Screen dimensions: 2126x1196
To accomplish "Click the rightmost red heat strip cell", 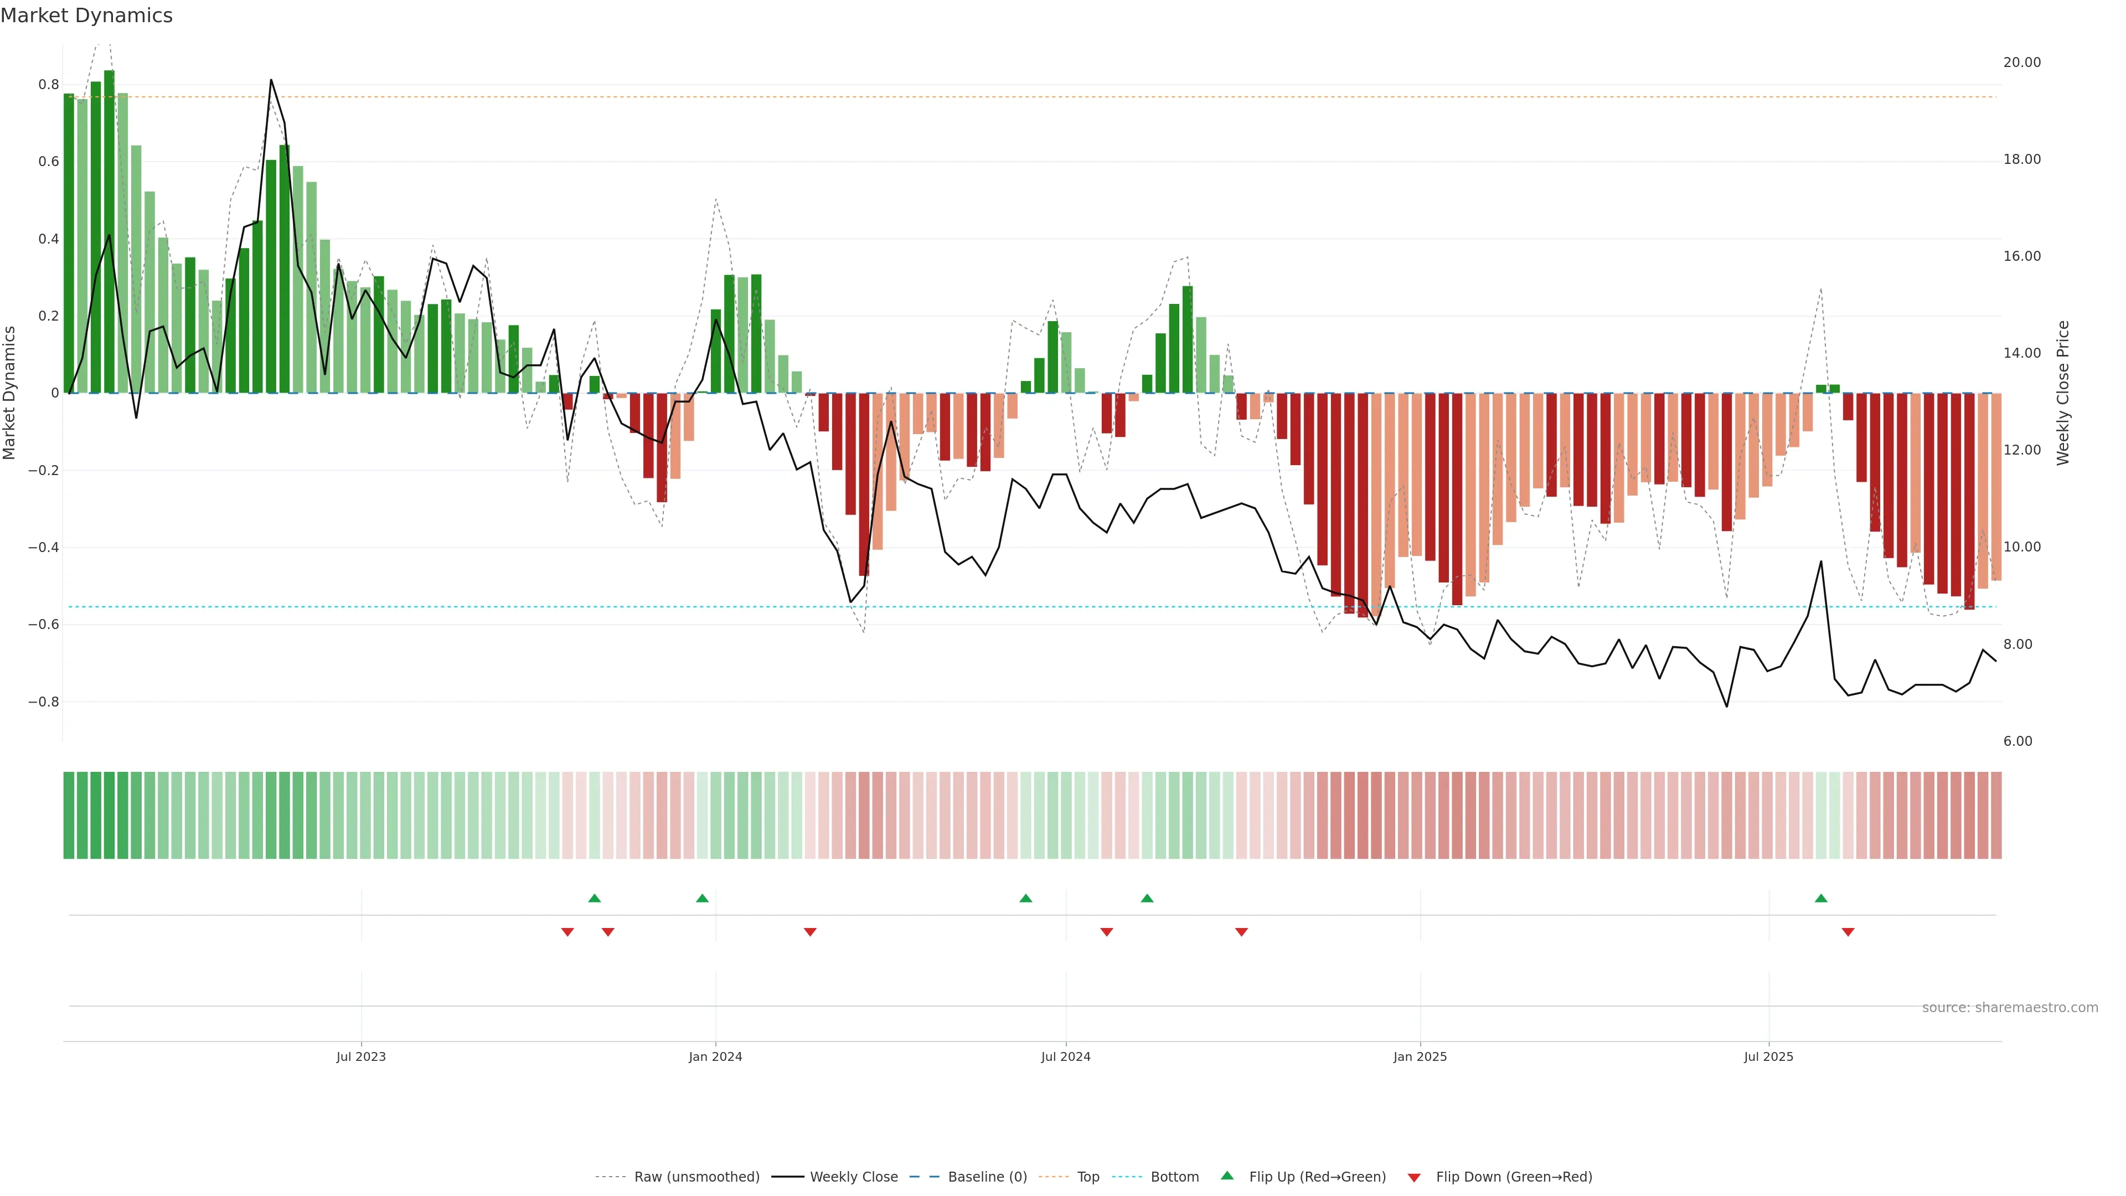I will click(x=1995, y=816).
